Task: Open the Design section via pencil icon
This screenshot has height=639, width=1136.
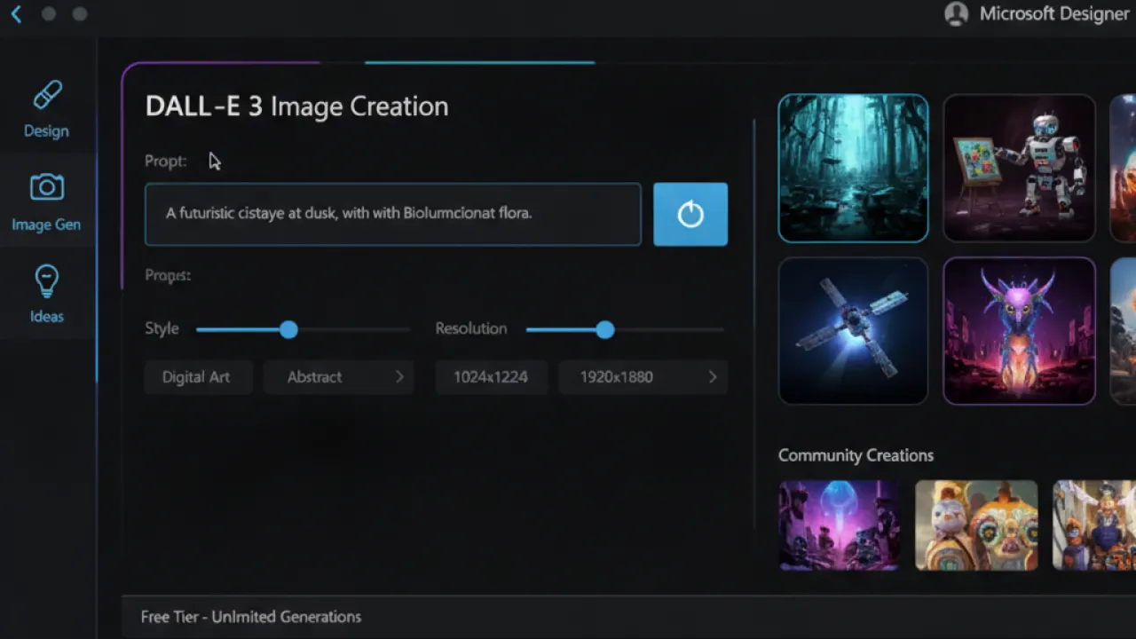Action: [47, 94]
